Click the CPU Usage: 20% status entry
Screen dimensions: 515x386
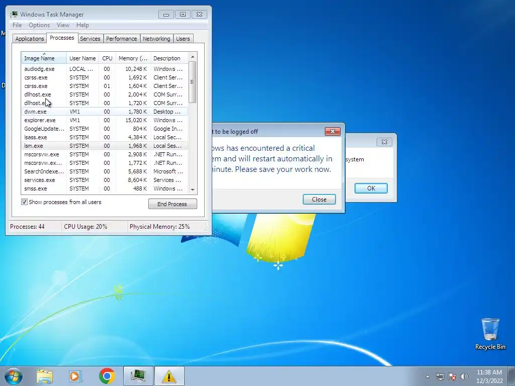coord(94,227)
